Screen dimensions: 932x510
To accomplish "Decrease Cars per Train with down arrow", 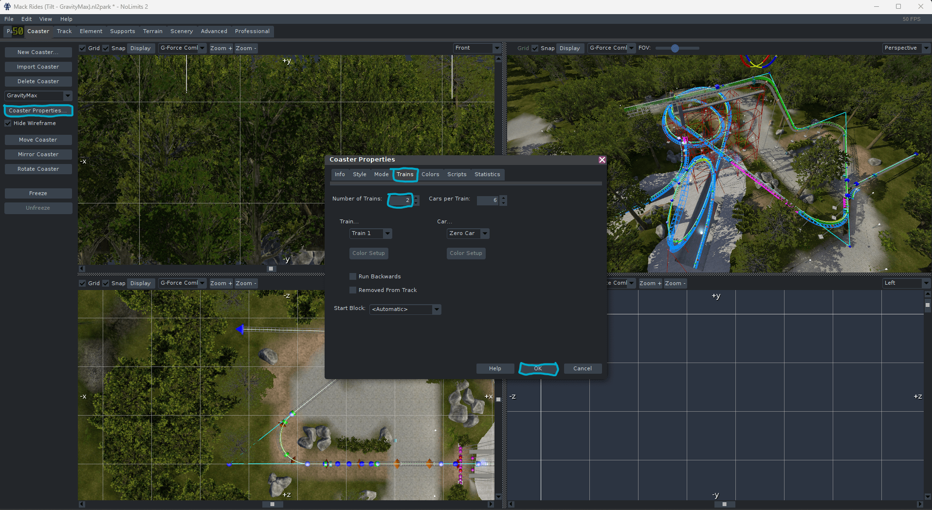I will tap(503, 203).
